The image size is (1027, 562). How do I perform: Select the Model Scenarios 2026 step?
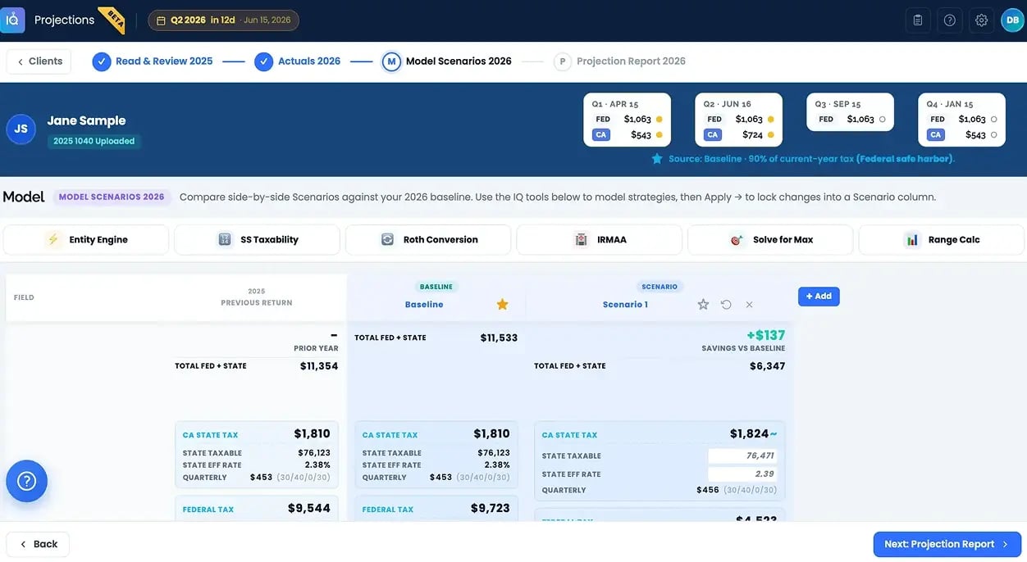point(447,61)
